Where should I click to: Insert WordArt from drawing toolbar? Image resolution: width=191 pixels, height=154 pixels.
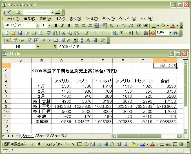coord(105,144)
